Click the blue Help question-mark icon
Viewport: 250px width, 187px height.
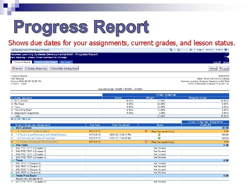pos(226,50)
